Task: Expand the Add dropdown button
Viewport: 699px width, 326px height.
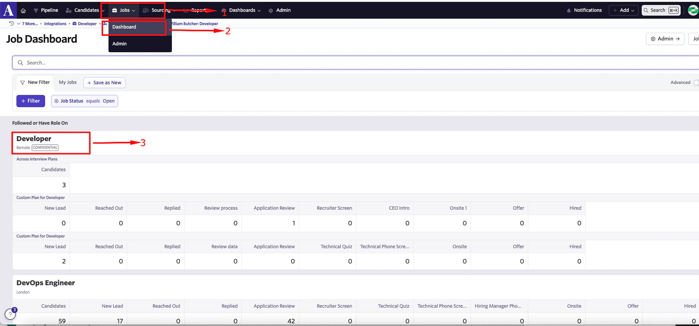Action: 623,10
